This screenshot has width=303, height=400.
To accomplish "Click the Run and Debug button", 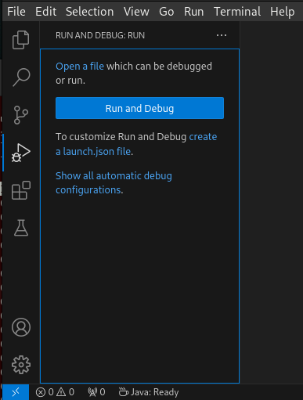I will tap(139, 108).
